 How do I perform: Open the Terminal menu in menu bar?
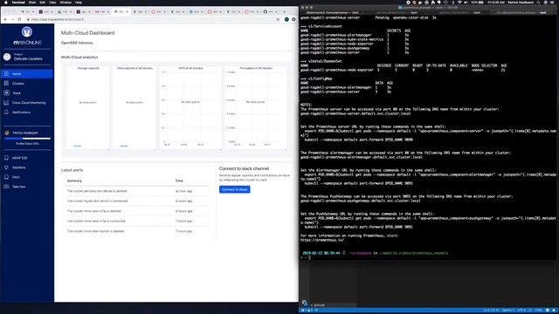pyautogui.click(x=19, y=2)
